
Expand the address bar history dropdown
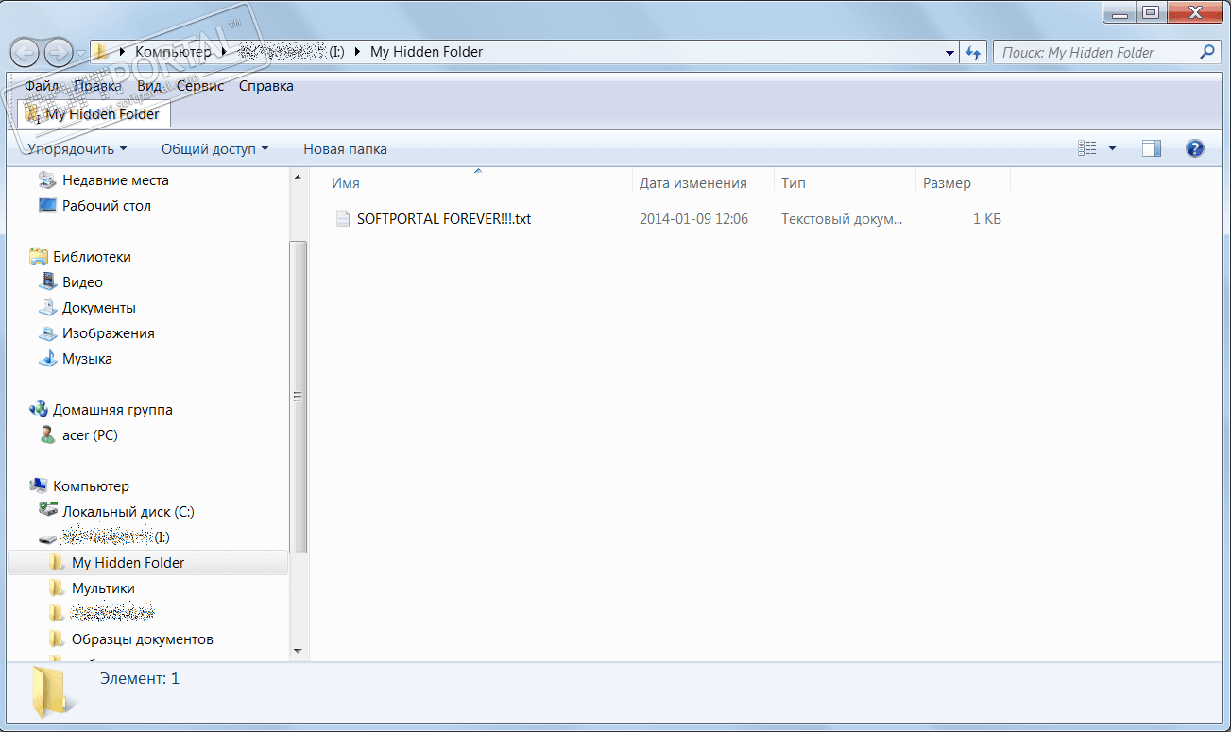point(950,53)
